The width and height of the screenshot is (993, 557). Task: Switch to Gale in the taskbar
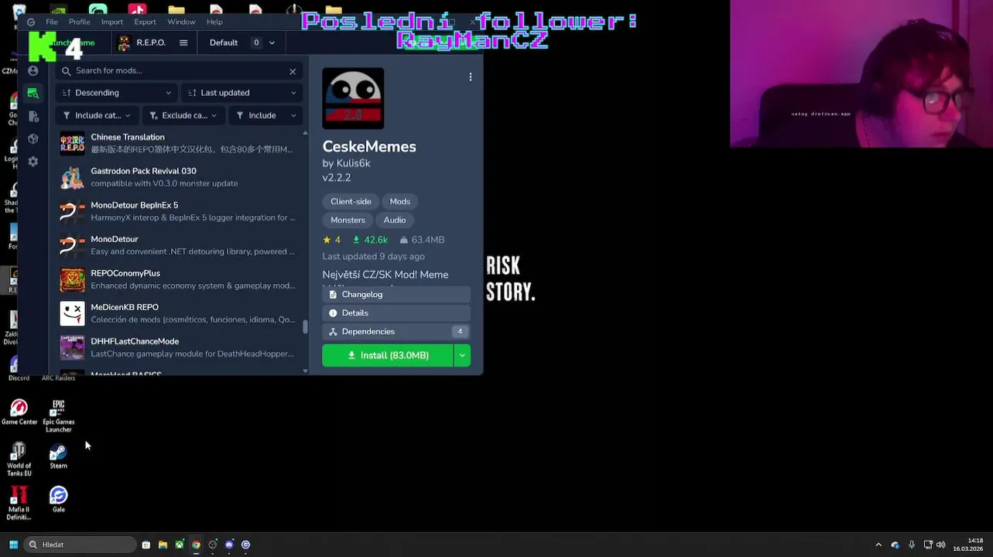coord(245,545)
